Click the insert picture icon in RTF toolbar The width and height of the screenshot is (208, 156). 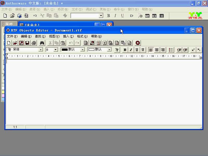click(x=98, y=43)
